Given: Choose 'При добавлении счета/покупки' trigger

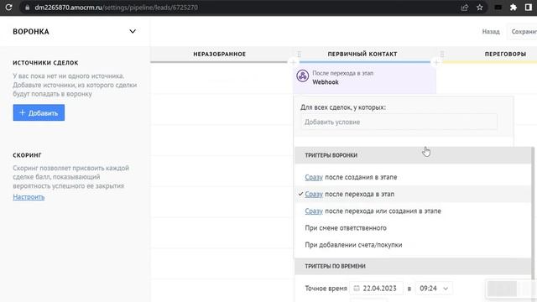Looking at the screenshot, I should click(x=413, y=245).
